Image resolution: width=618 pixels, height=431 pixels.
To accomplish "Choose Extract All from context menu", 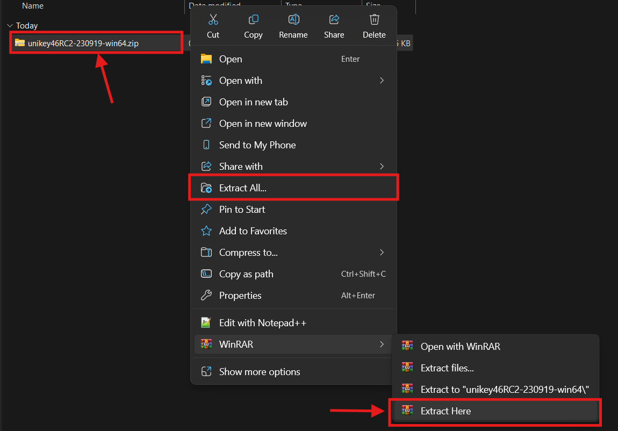I will (243, 188).
